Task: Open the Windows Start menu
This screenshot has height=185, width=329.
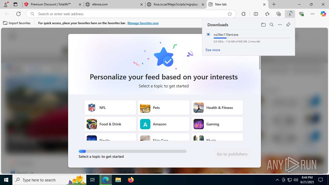Action: click(6, 180)
